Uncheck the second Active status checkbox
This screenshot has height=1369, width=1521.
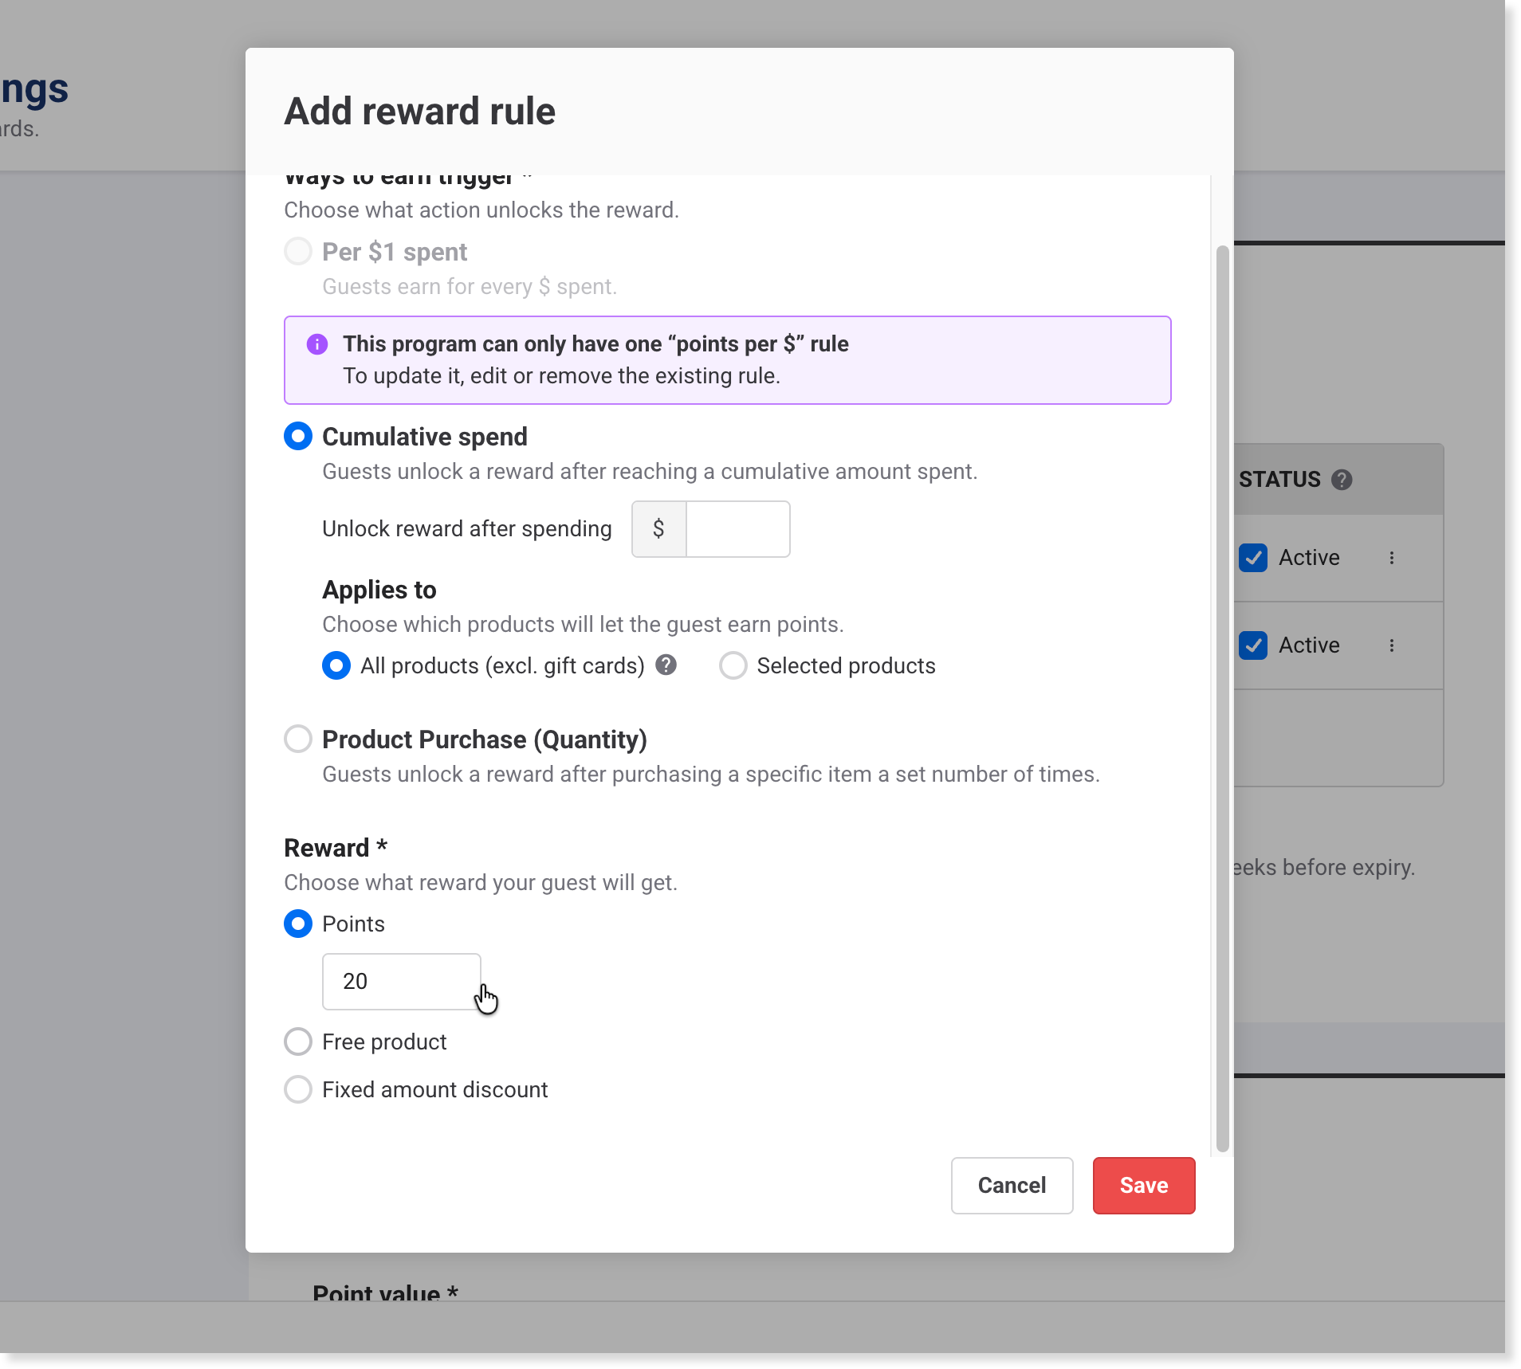[1253, 645]
